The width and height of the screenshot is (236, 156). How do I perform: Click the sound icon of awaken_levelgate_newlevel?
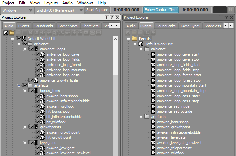(42, 153)
